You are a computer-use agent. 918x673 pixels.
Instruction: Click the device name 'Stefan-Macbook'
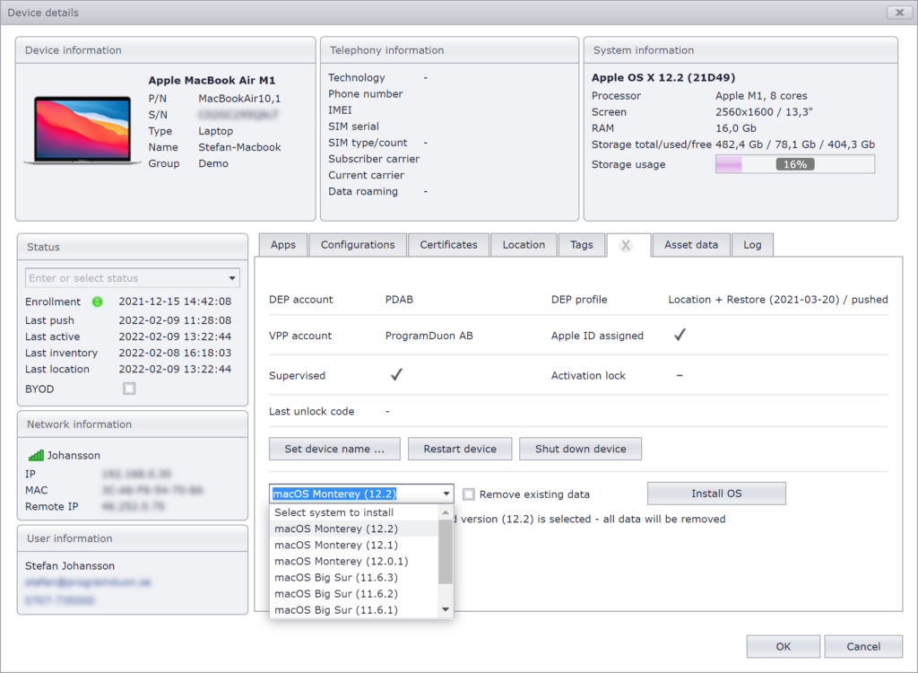239,147
